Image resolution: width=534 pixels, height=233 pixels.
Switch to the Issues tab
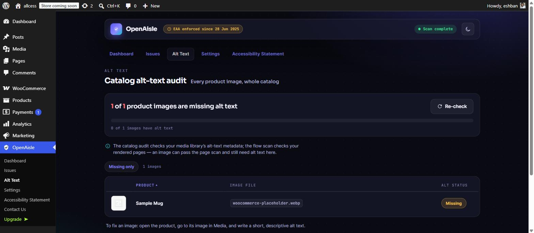[x=153, y=54]
